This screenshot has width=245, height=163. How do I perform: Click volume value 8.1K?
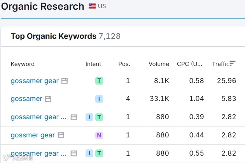click(x=161, y=81)
